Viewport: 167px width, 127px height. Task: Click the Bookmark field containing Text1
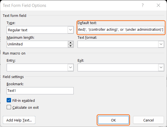pyautogui.click(x=40, y=91)
